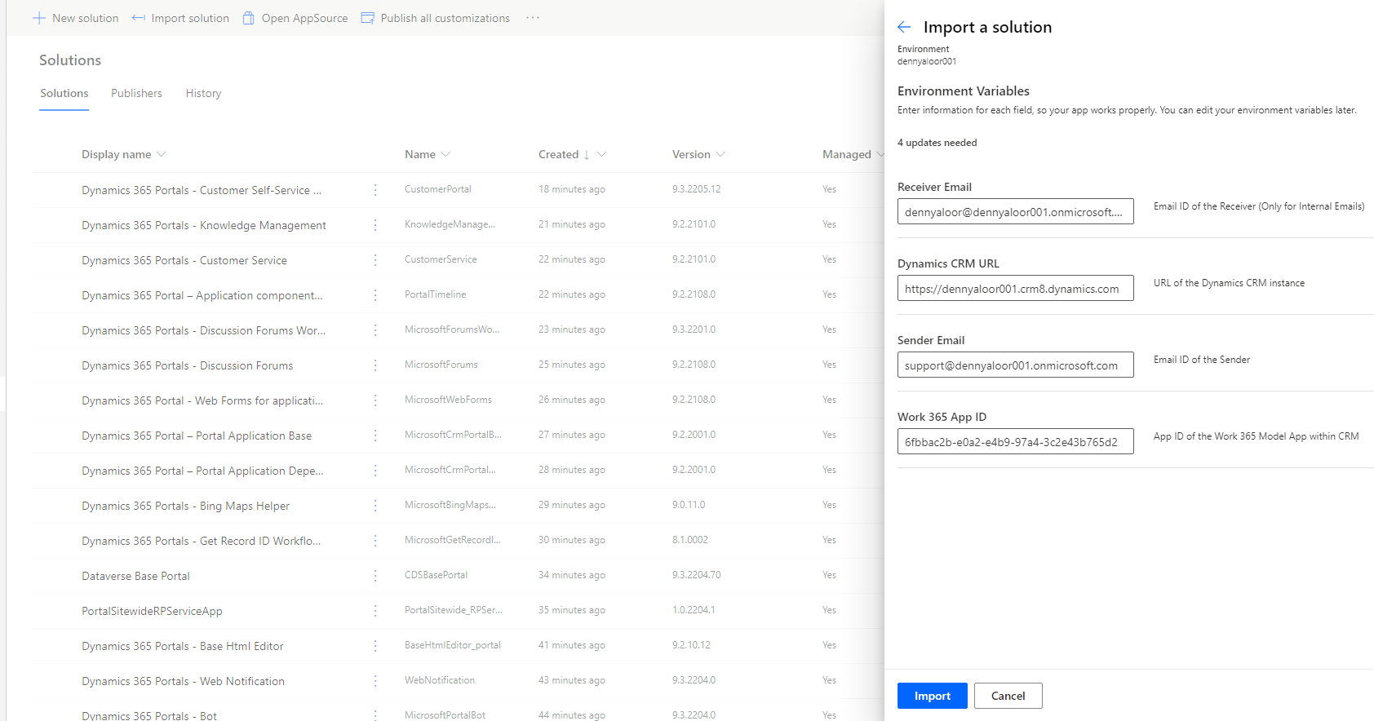Select version 9.0.11.0 cell

[689, 505]
